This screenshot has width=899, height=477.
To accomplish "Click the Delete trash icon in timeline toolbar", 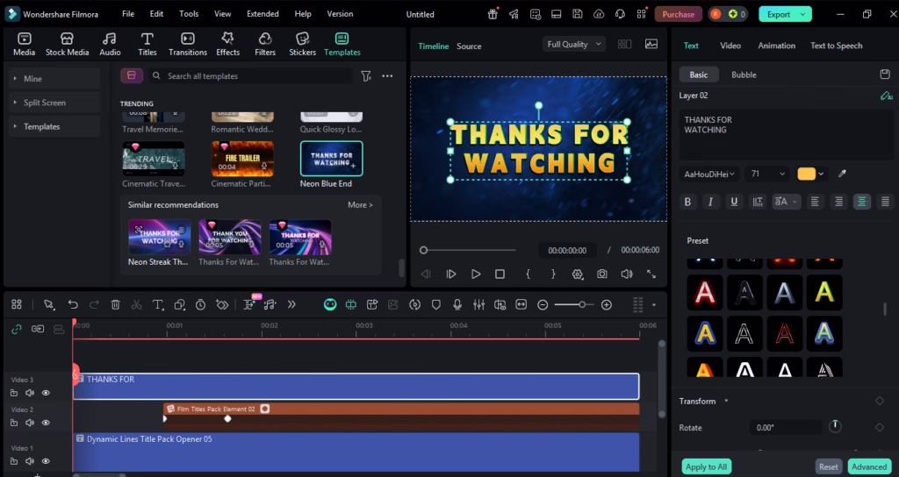I will [x=115, y=304].
